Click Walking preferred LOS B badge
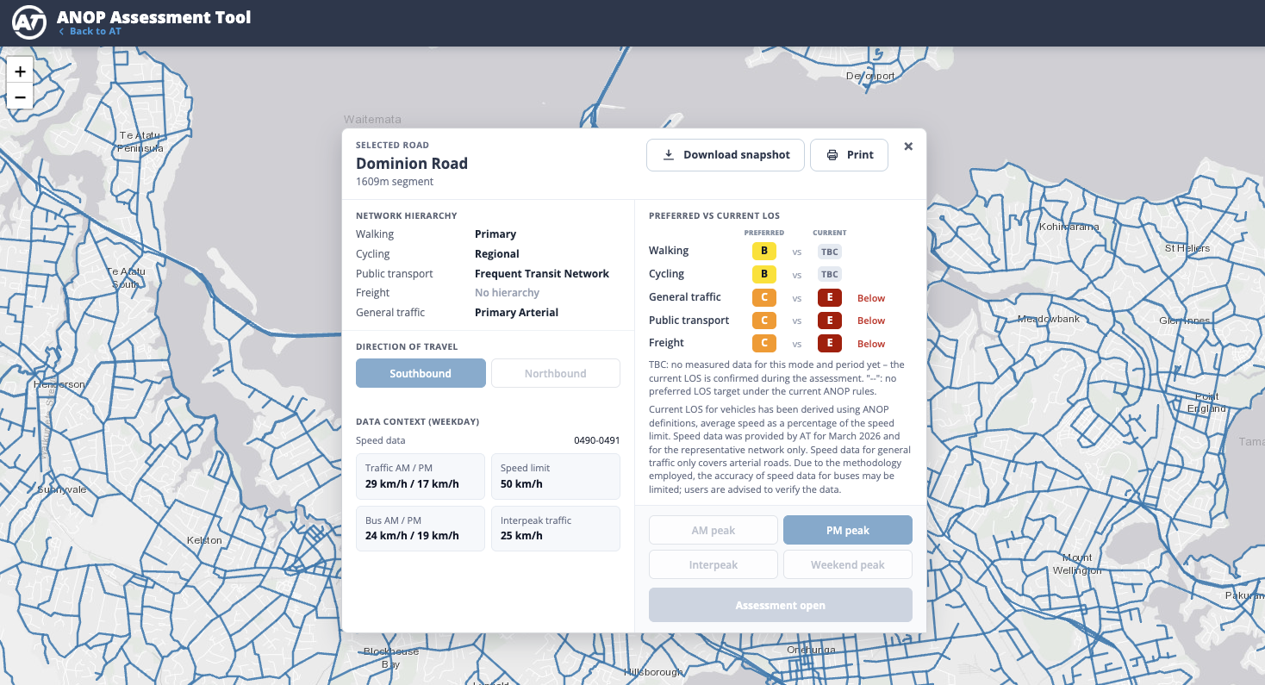 pyautogui.click(x=764, y=251)
